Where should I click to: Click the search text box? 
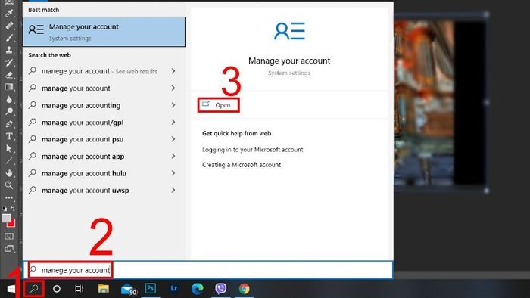click(207, 270)
